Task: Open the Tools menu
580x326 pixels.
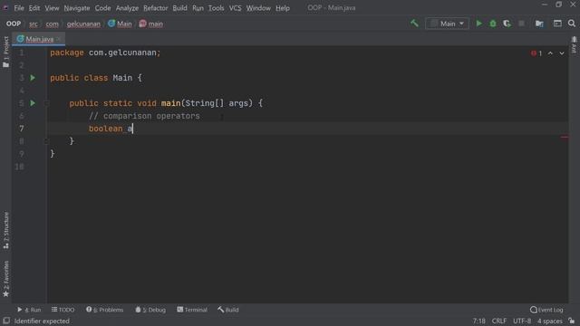Action: tap(216, 8)
